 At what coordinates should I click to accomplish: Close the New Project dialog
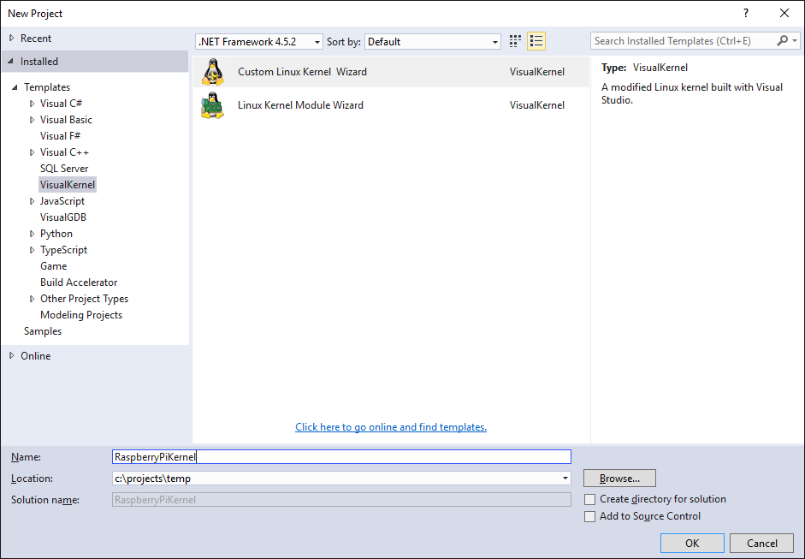pos(784,14)
